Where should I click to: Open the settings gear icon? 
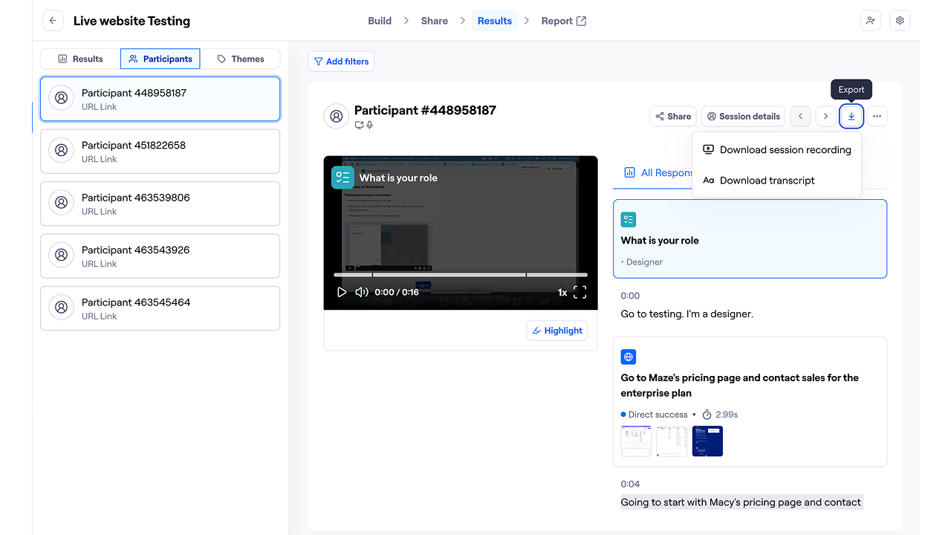(x=900, y=21)
